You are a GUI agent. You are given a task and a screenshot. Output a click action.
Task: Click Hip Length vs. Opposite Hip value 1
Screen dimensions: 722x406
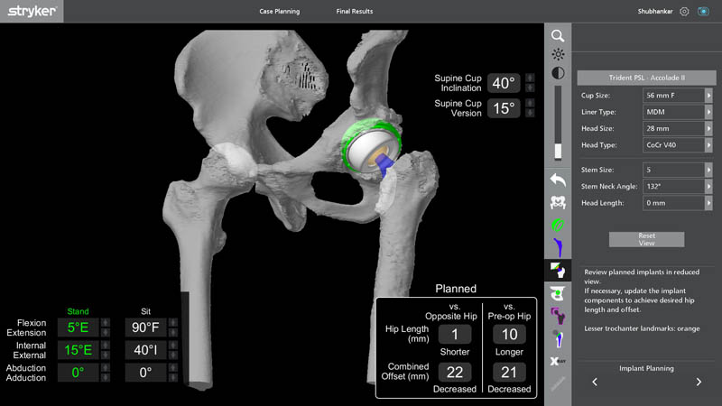(455, 334)
